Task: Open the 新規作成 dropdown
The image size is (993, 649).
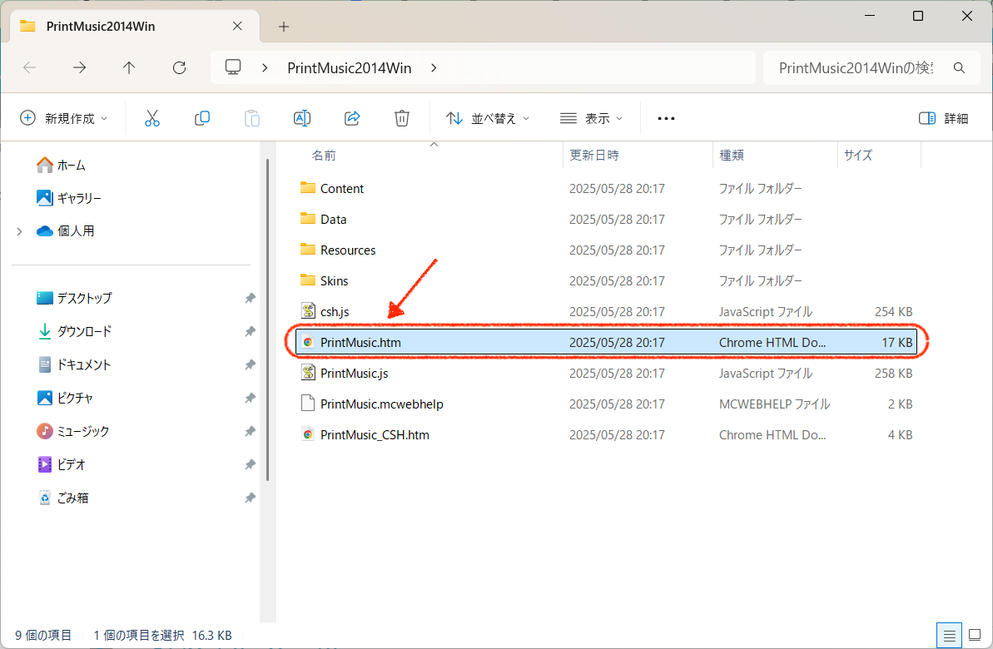Action: point(64,118)
